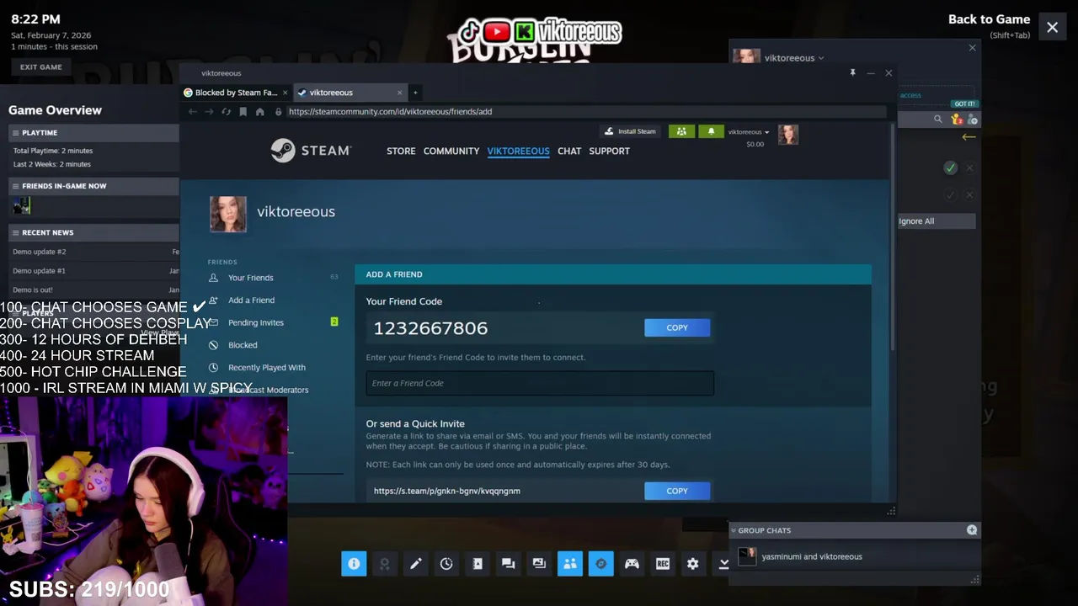Image resolution: width=1078 pixels, height=606 pixels.
Task: Open the green notifications bell in Steam header
Action: coord(711,131)
